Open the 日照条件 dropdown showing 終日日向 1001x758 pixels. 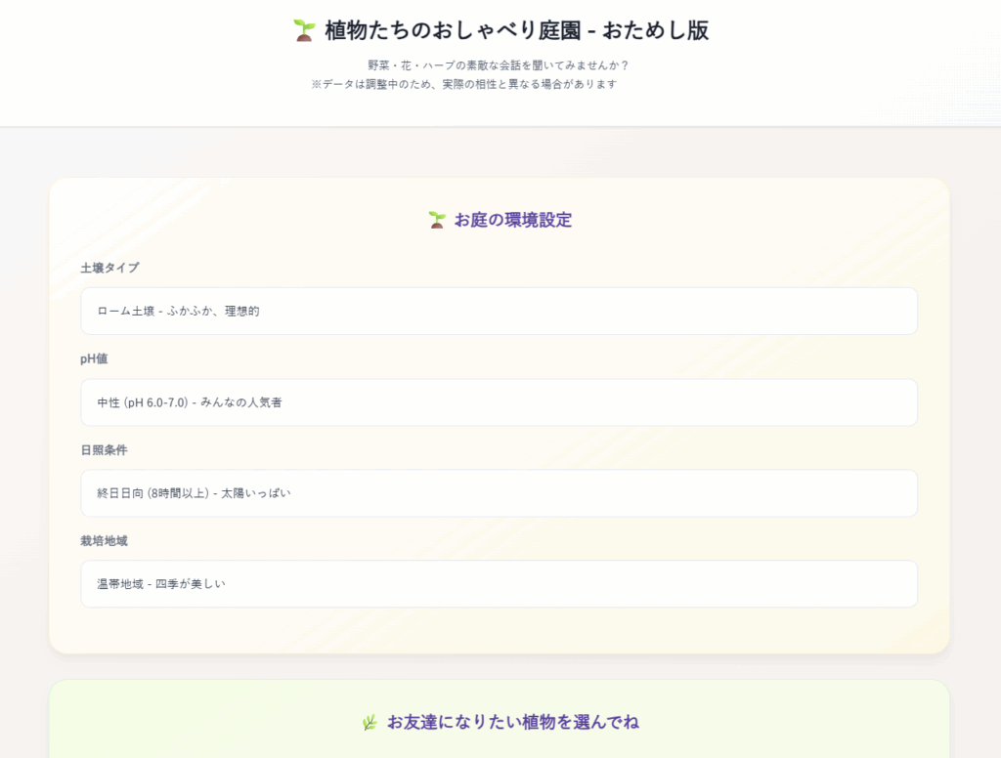point(499,493)
